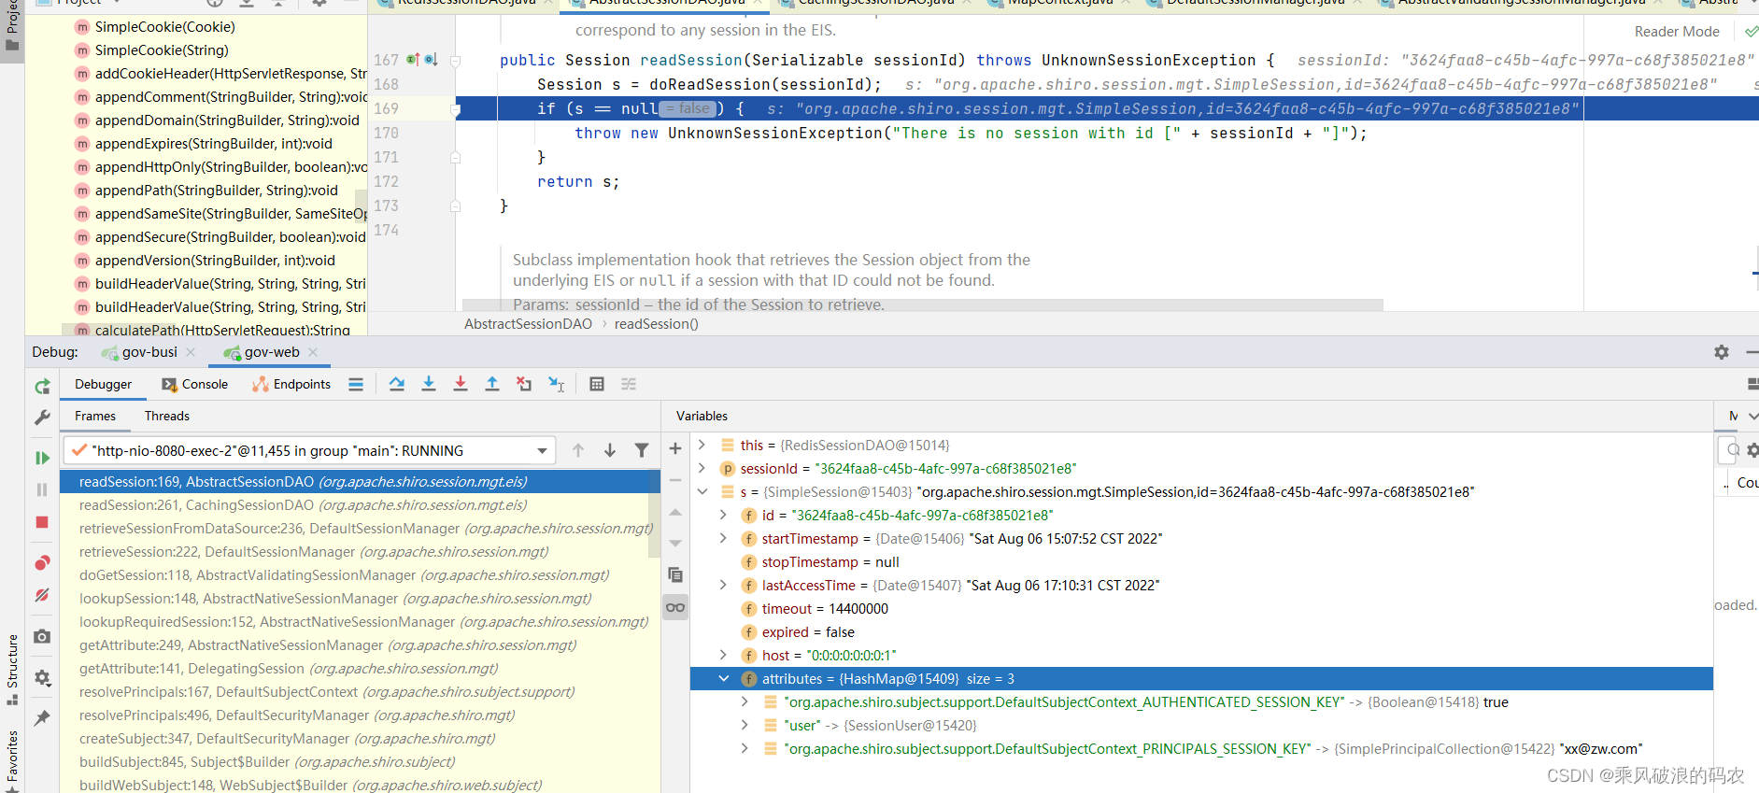Select the Threads tab
Image resolution: width=1759 pixels, height=793 pixels.
pyautogui.click(x=167, y=416)
